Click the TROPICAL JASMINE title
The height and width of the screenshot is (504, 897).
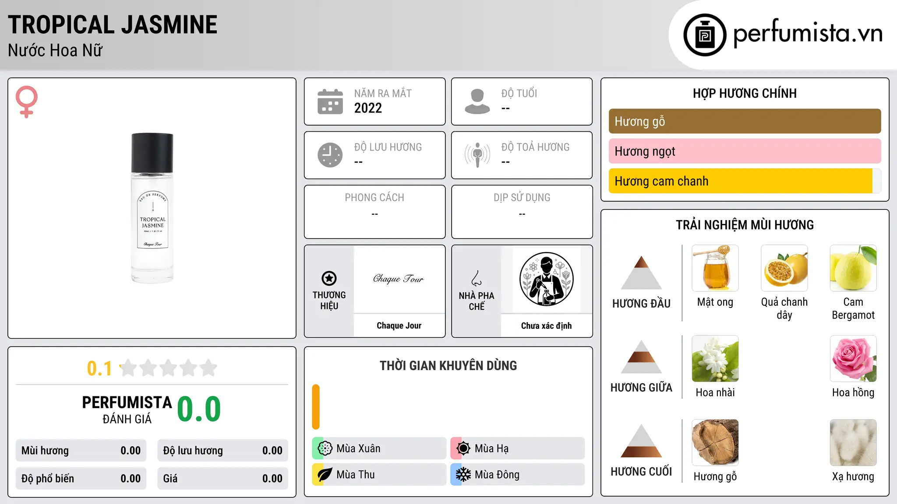[113, 24]
